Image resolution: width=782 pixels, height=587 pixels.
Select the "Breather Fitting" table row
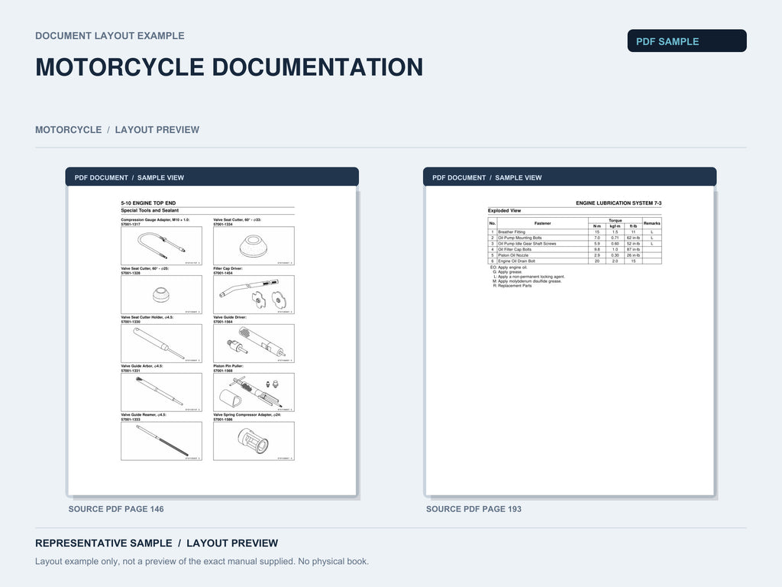(574, 232)
